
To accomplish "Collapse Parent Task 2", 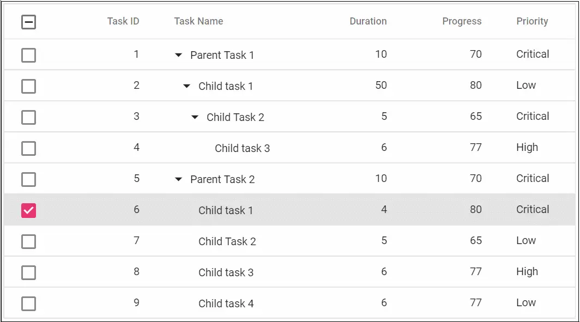I will point(178,179).
